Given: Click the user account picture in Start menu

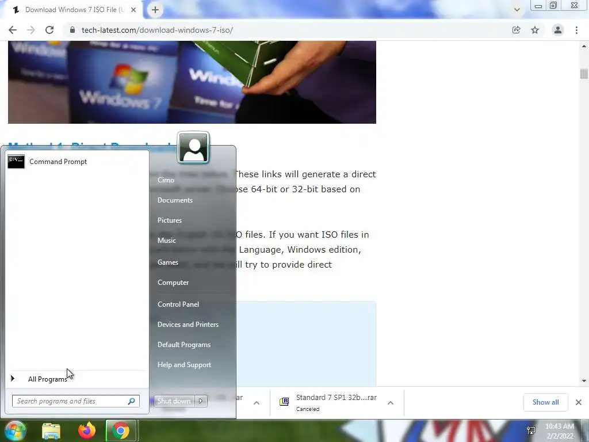Looking at the screenshot, I should pyautogui.click(x=193, y=148).
